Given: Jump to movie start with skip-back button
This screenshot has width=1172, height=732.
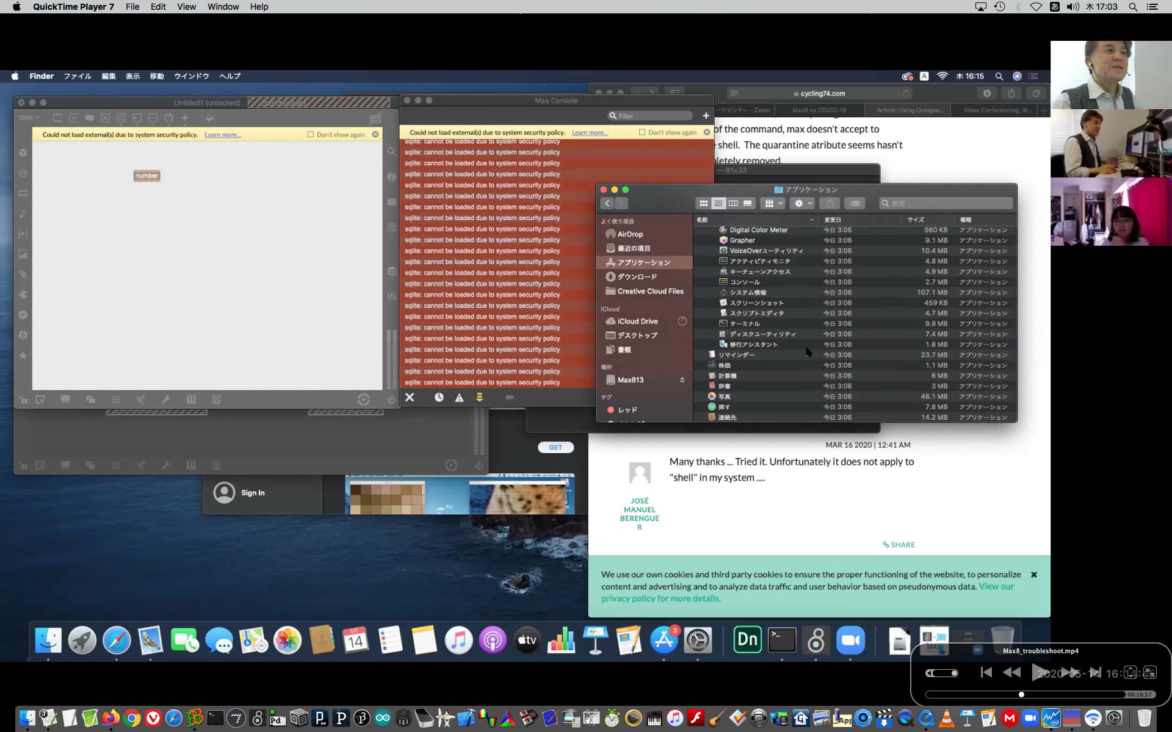Looking at the screenshot, I should click(986, 672).
